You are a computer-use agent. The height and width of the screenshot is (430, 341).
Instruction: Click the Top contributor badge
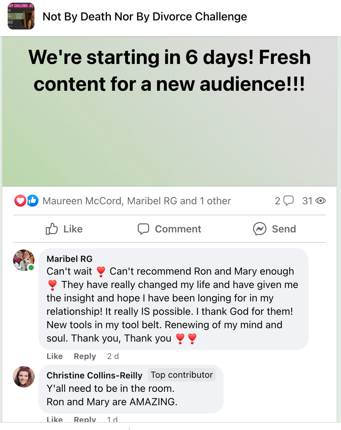182,375
